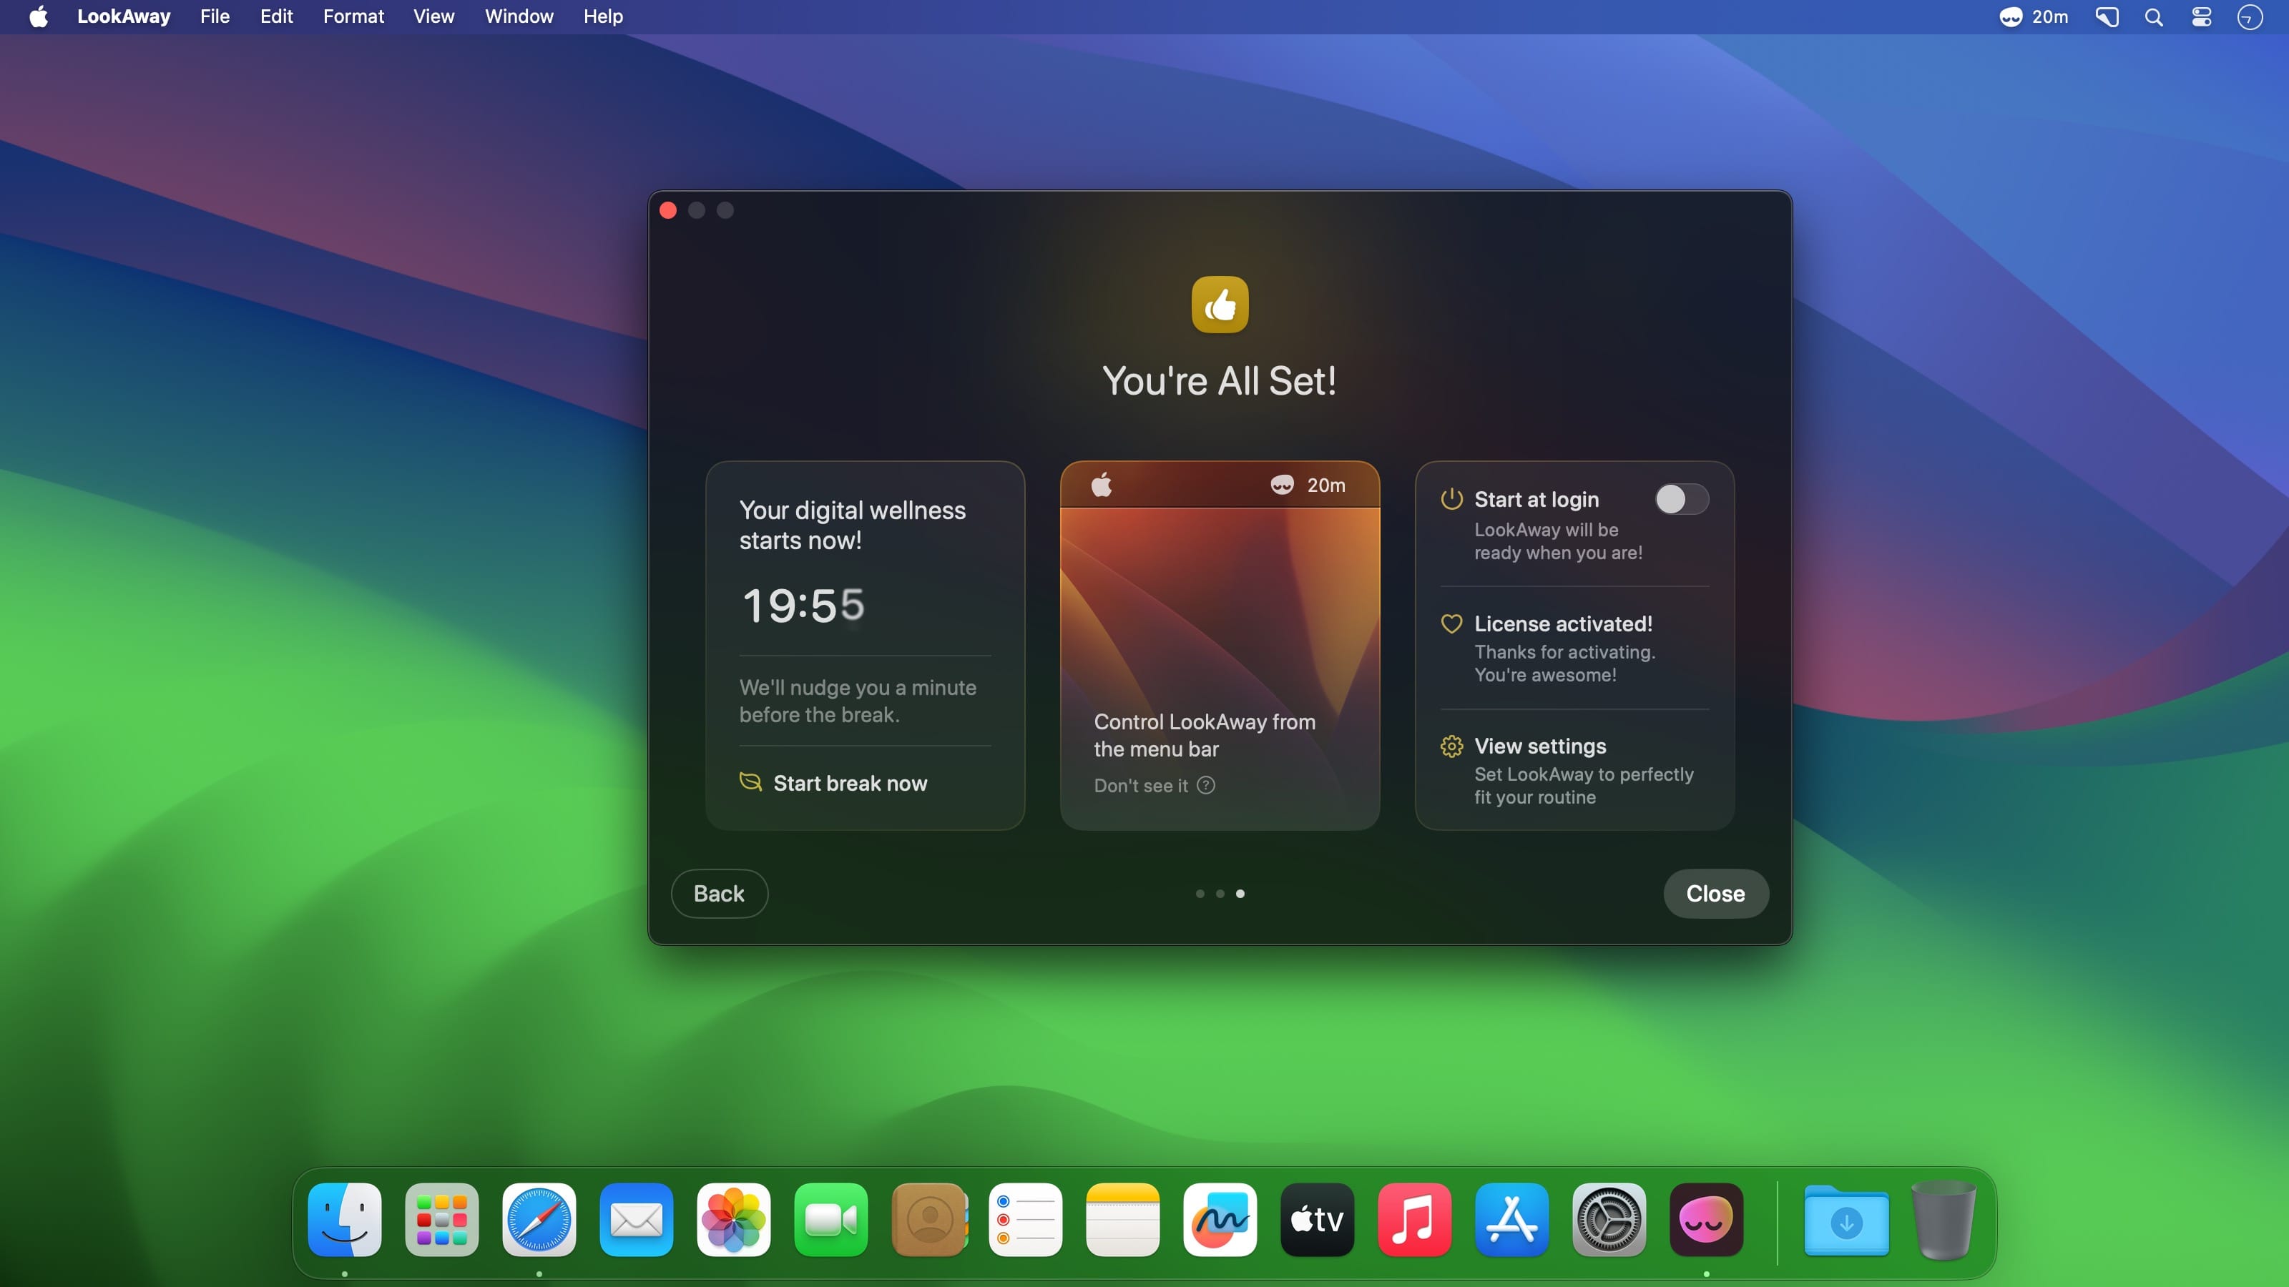The image size is (2289, 1287).
Task: Open the Apple menu
Action: coord(38,17)
